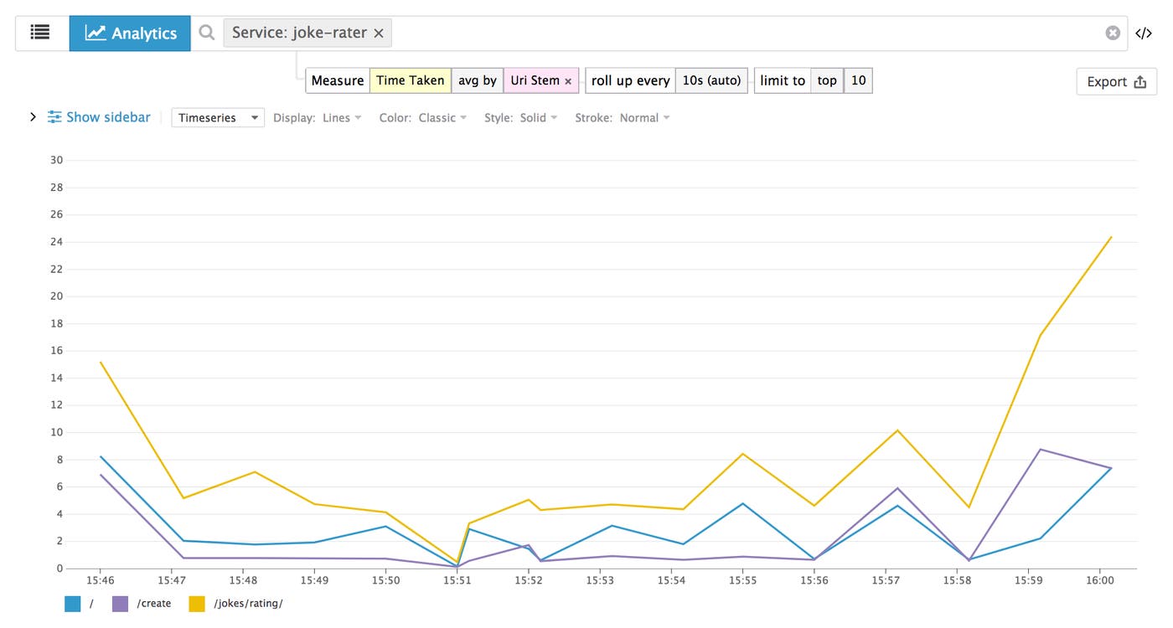Clear the query with the circled X icon
Screen dimensions: 1173x628
pos(1113,33)
